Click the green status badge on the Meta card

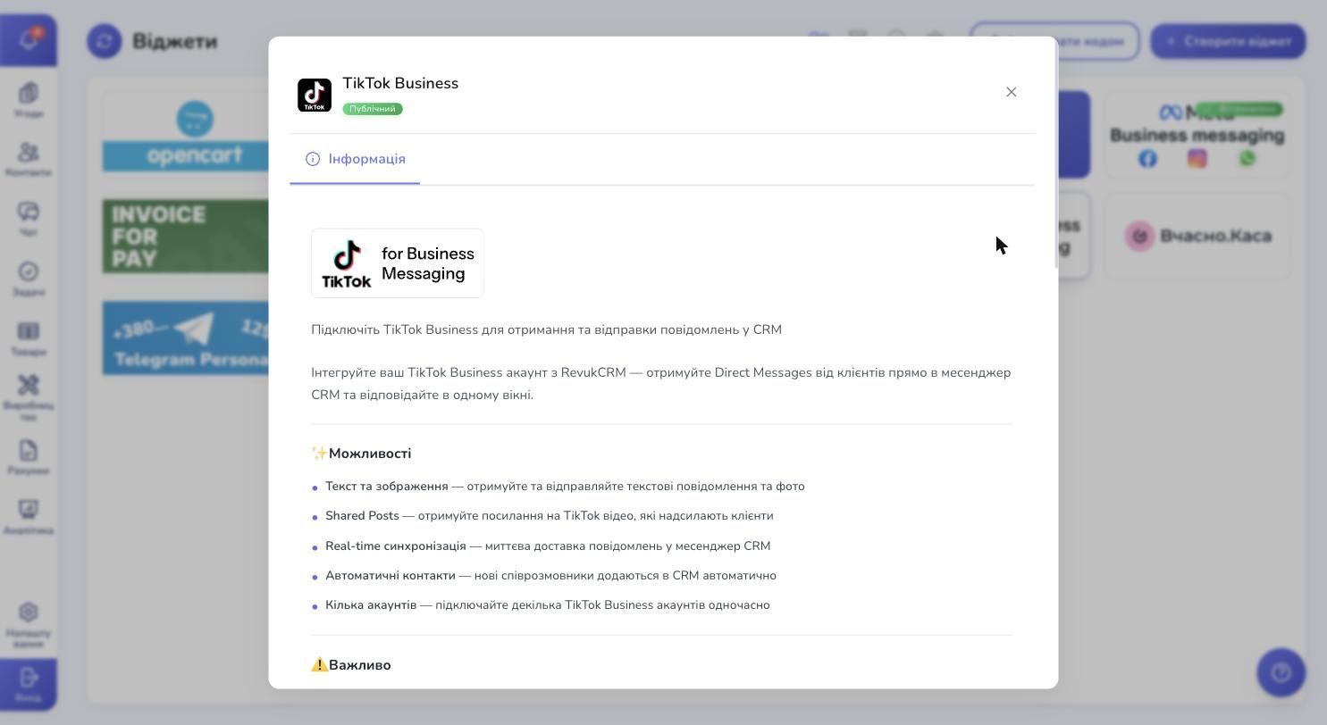(1239, 109)
